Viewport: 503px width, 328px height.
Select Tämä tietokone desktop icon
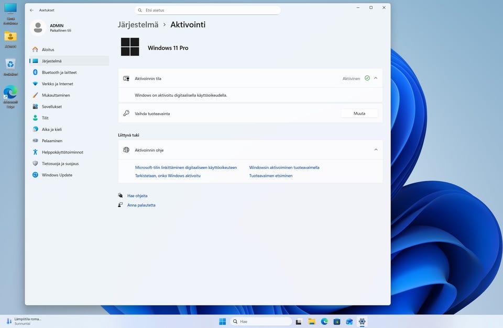[10, 14]
